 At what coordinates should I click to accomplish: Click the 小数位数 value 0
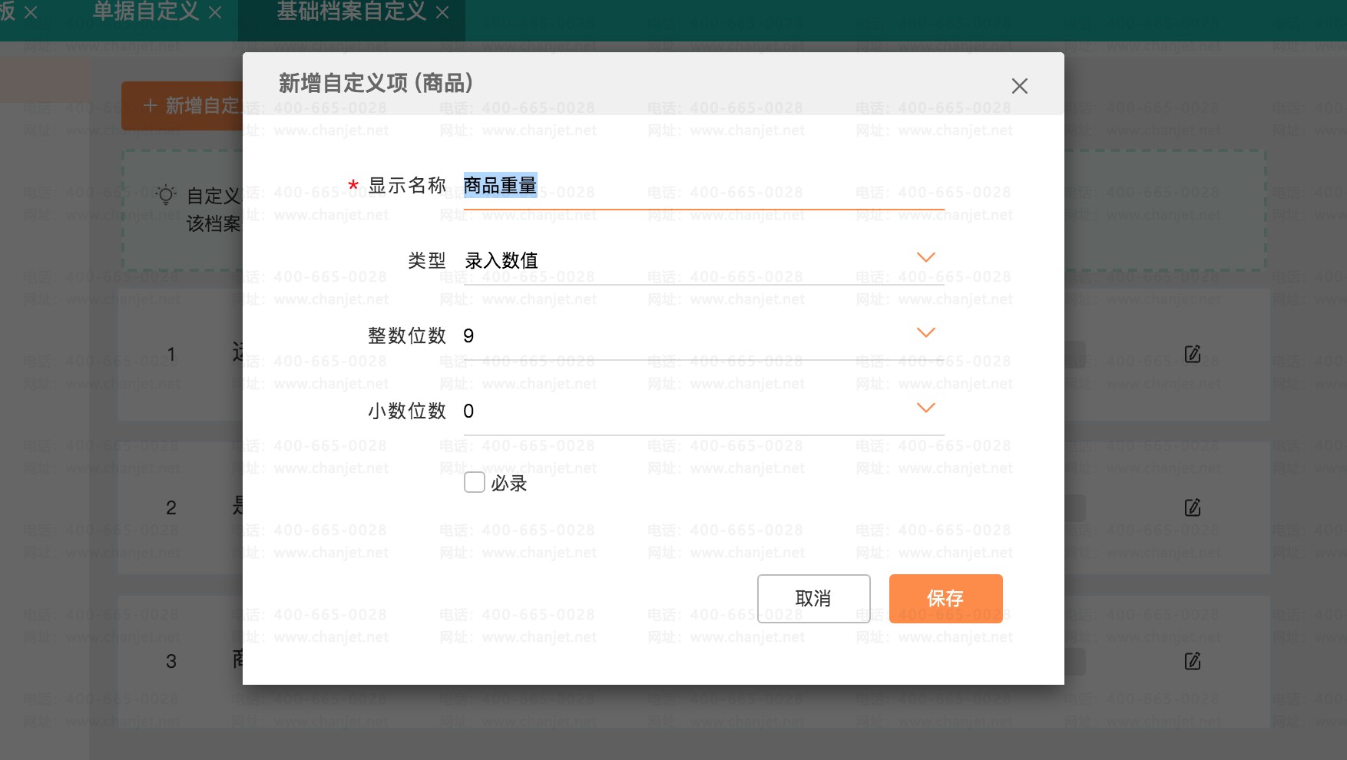click(x=468, y=411)
